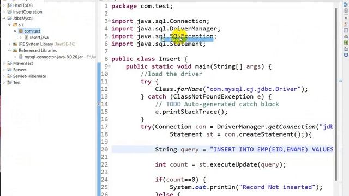349x196 pixels.
Task: Select the JdbcMysql project label
Action: (x=22, y=18)
